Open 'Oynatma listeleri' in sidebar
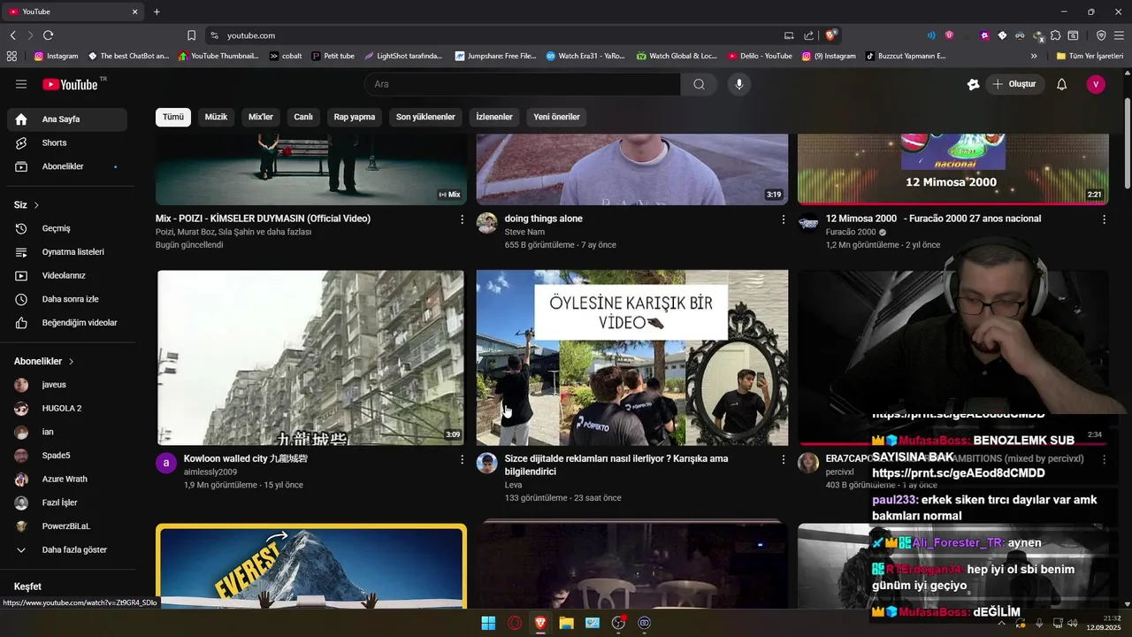1132x637 pixels. (x=67, y=252)
